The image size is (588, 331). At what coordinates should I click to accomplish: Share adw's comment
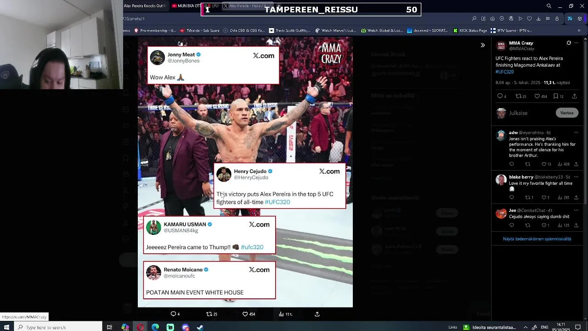pos(576,164)
